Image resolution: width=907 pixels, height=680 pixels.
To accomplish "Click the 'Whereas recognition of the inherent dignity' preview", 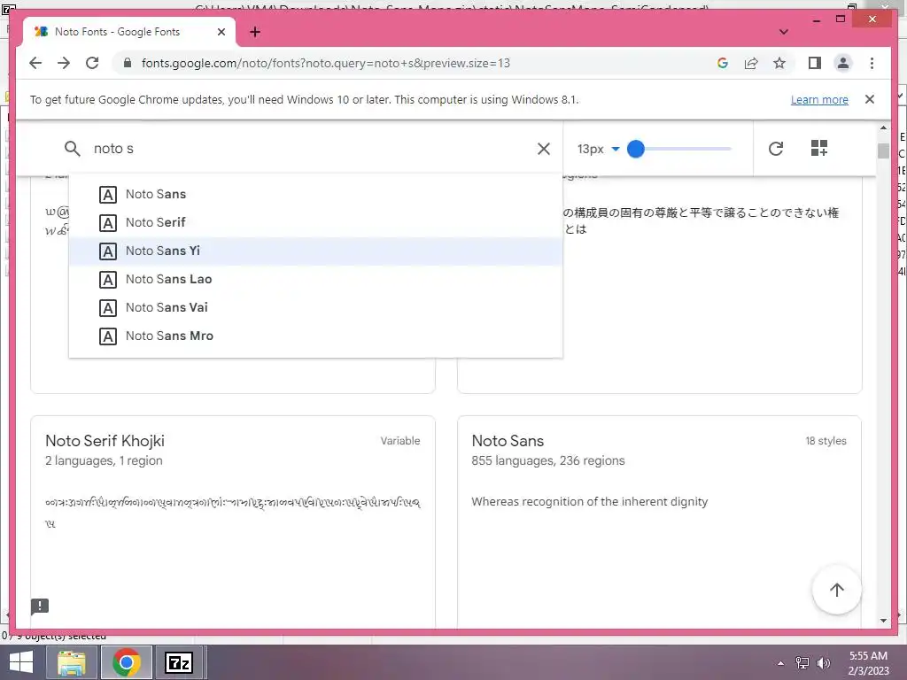I will (589, 501).
